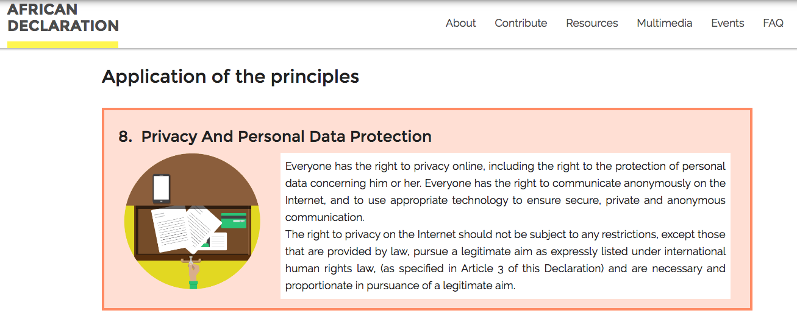Screen dimensions: 797x316
Task: Go to the Contribute page
Action: (x=521, y=23)
